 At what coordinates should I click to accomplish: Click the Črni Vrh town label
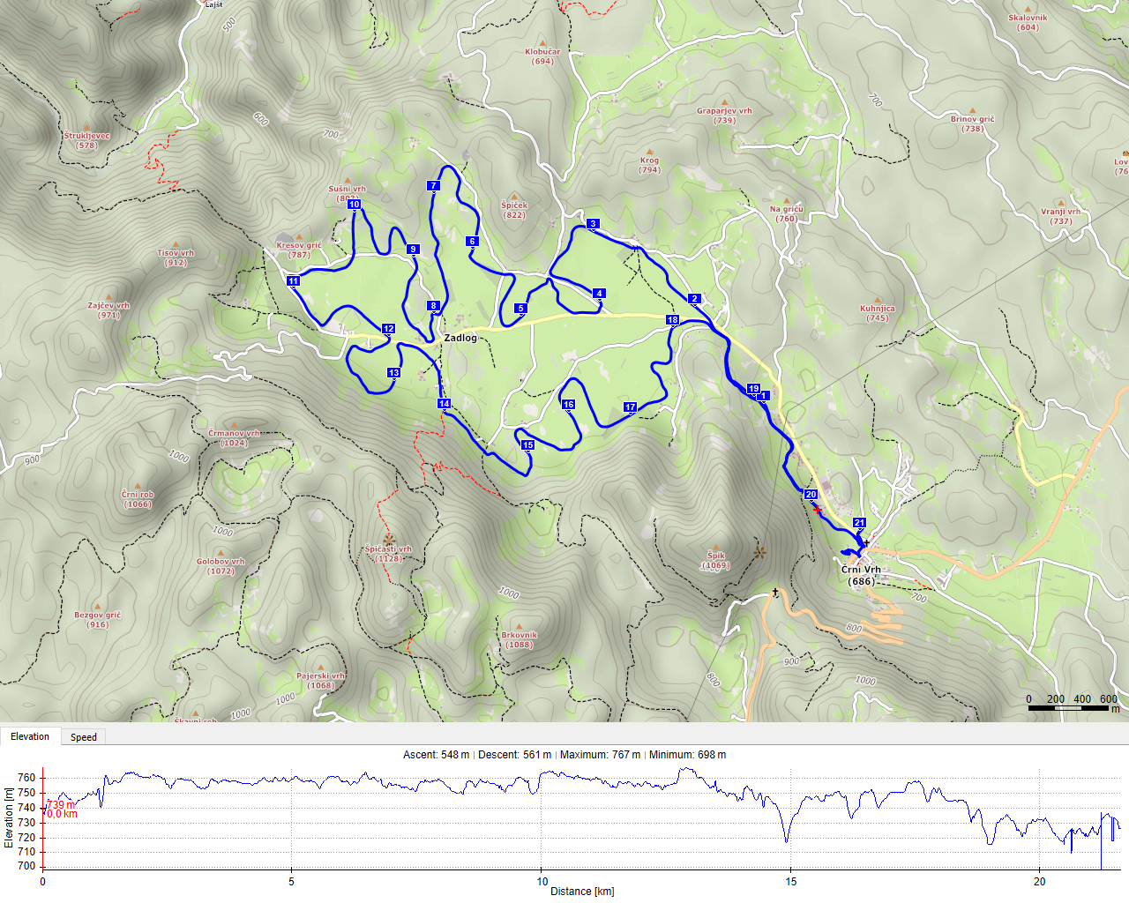(x=861, y=570)
